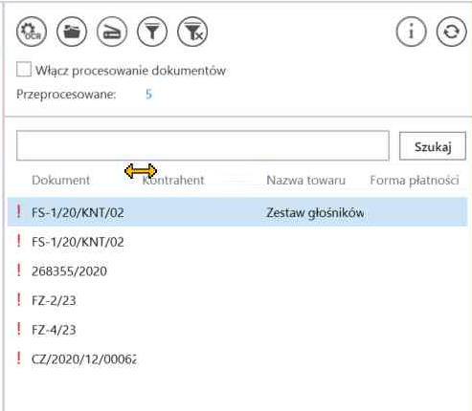The width and height of the screenshot is (472, 411).
Task: Click the red exclamation mark beside FZ-2/23
Action: (19, 300)
